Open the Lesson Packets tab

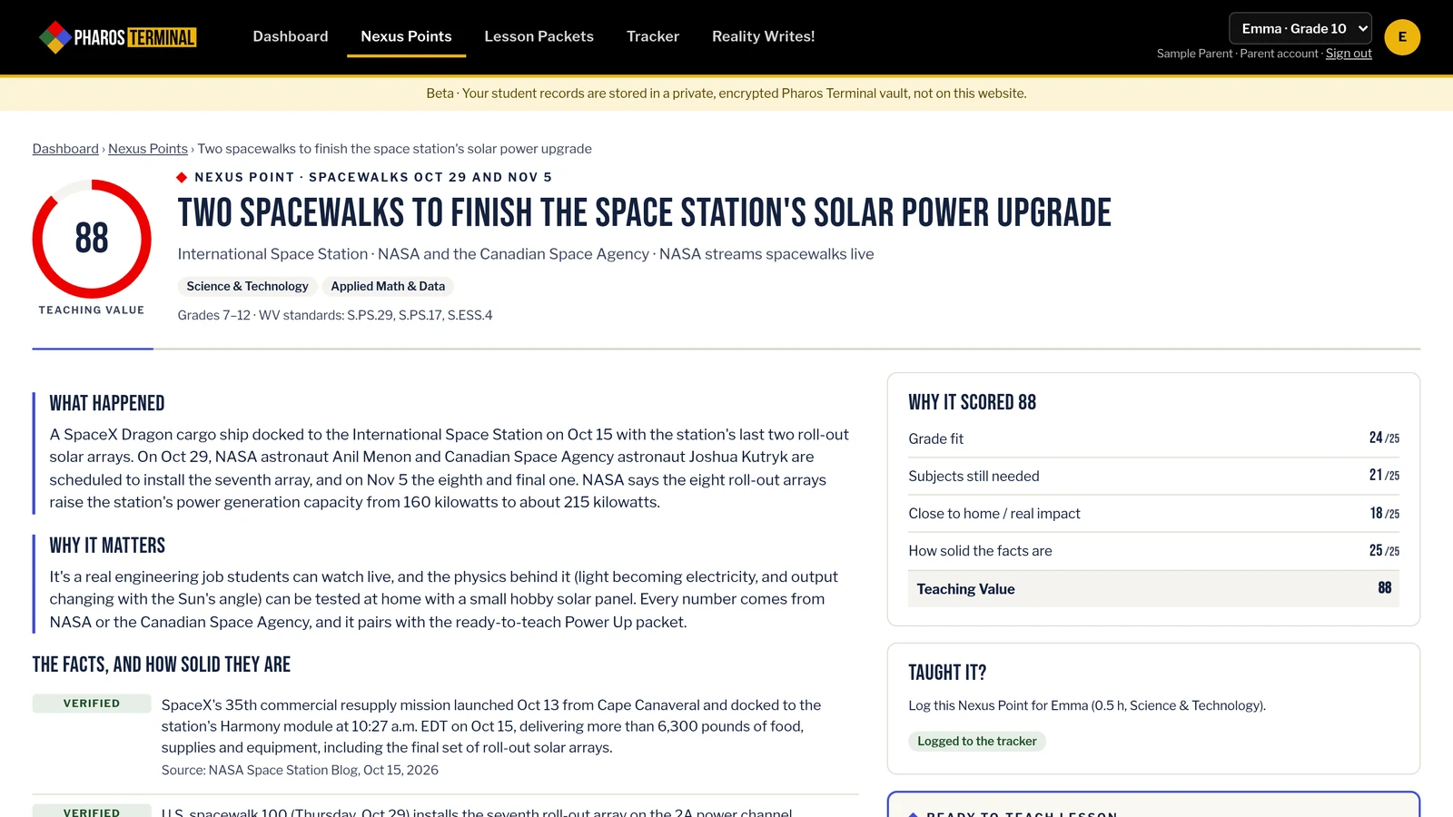539,36
